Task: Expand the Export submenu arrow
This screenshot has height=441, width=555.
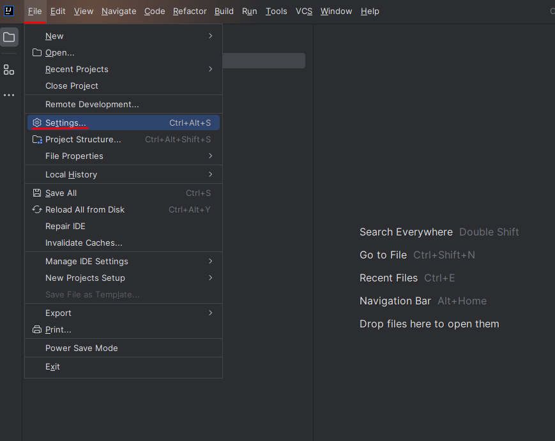Action: click(211, 313)
